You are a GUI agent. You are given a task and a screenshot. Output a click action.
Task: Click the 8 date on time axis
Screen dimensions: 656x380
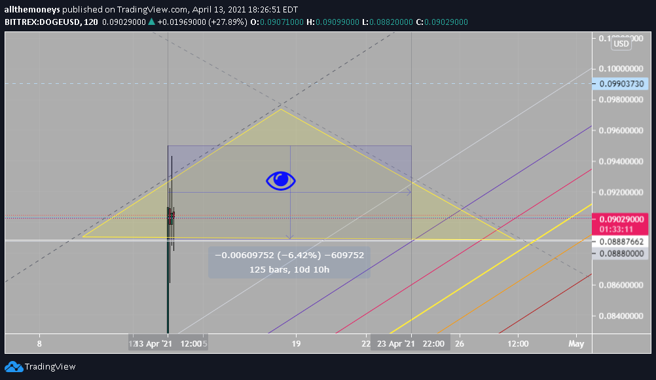pos(39,343)
